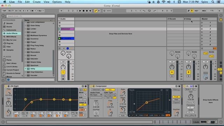Open the 1 Bar quantization dropdown

(x=41, y=11)
